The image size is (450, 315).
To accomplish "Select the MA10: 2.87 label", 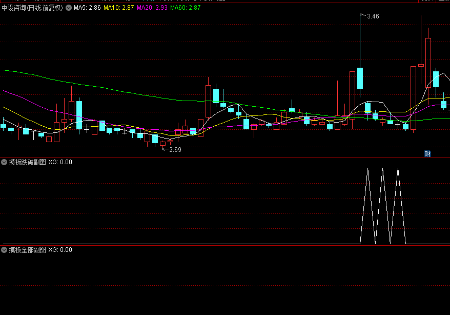I will tap(118, 8).
